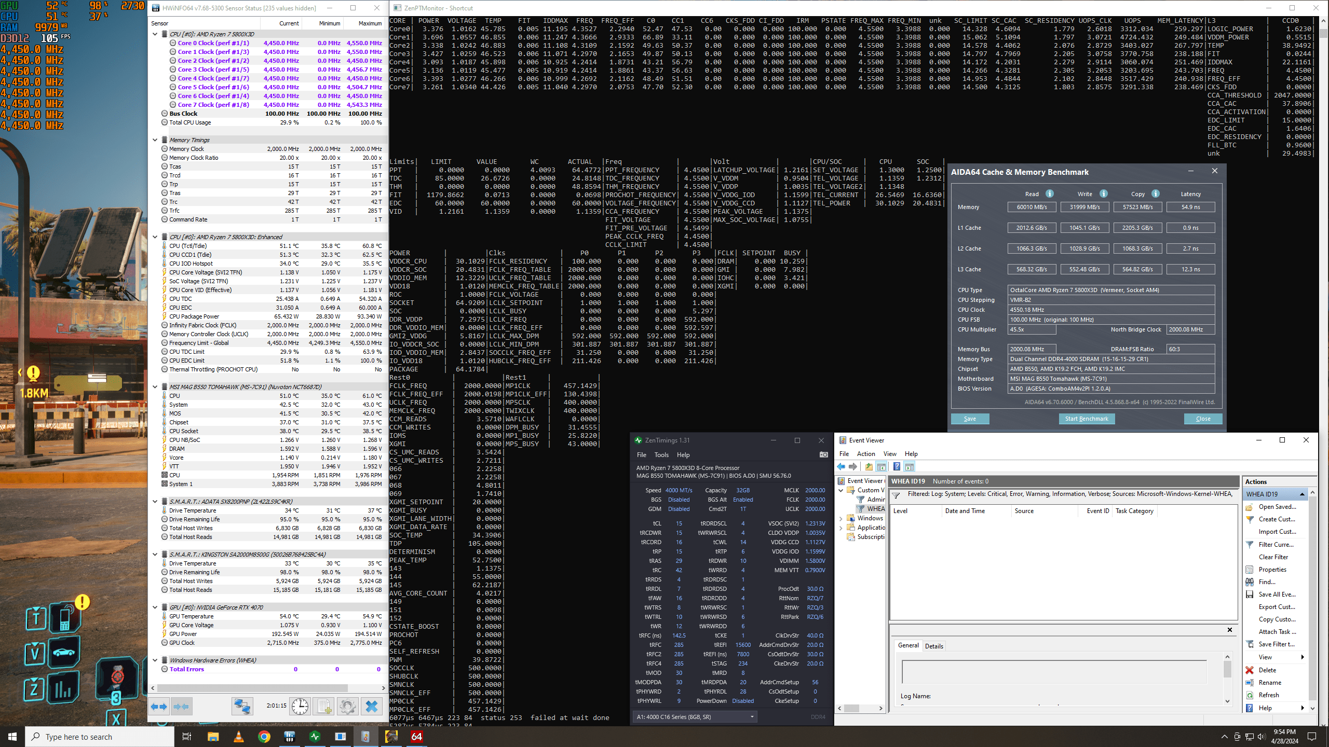This screenshot has height=747, width=1329.
Task: Expand Applications and Services tree node
Action: (841, 528)
